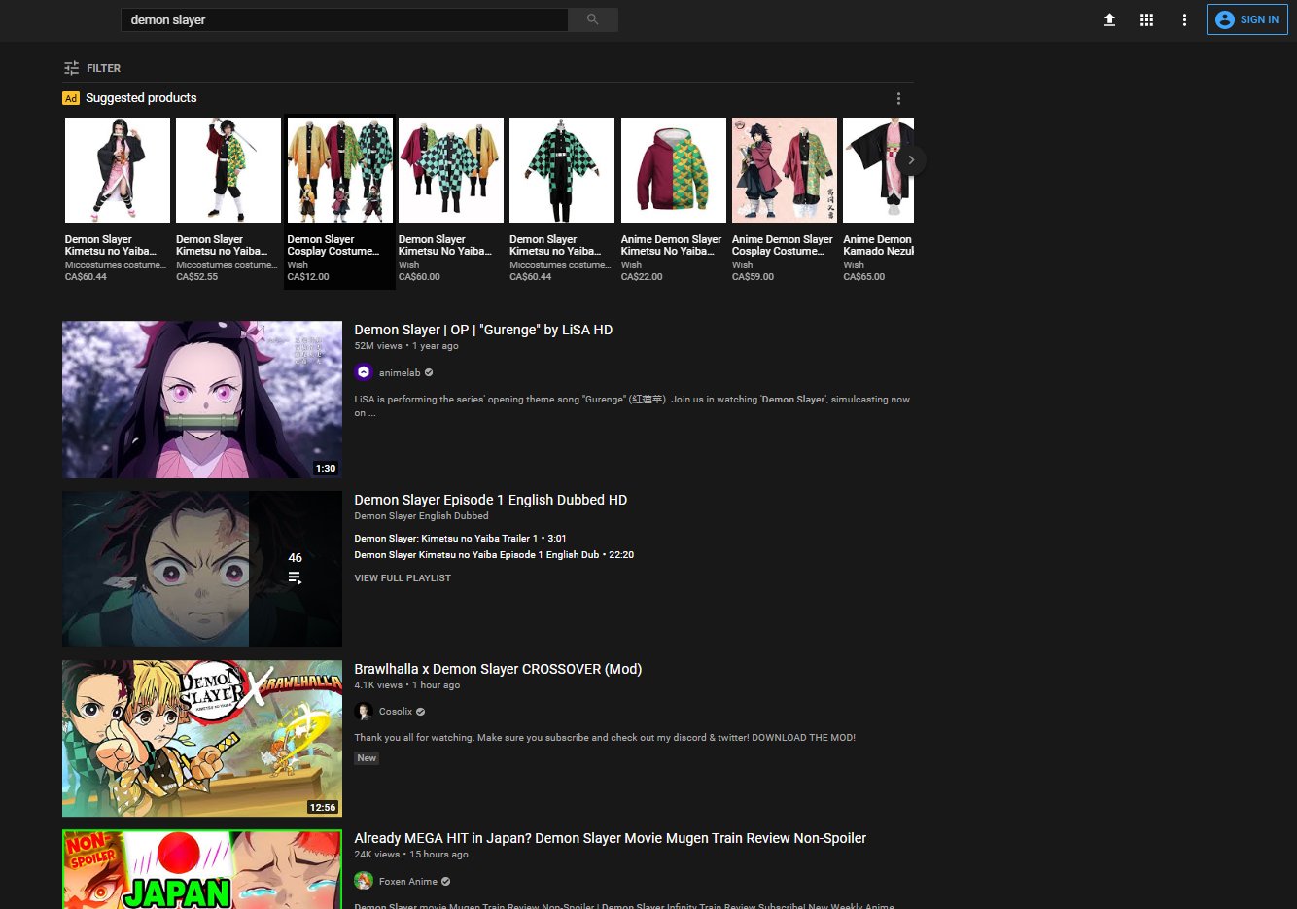Click the 1:30 duration badge on Gurenge thumbnail
Viewport: 1297px width, 909px height.
pos(326,468)
